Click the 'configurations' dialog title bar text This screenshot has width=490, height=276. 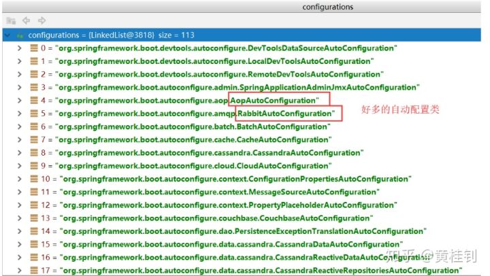click(x=327, y=7)
